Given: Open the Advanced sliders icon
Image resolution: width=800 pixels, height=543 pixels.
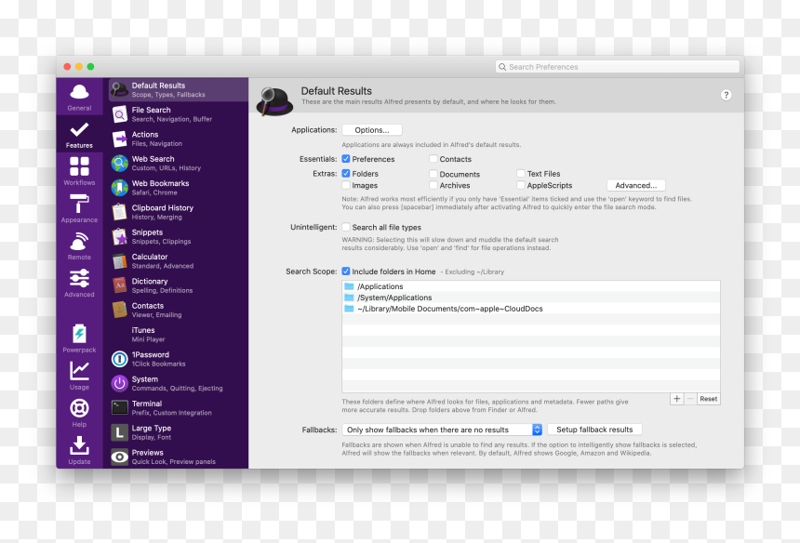Looking at the screenshot, I should pos(79,278).
